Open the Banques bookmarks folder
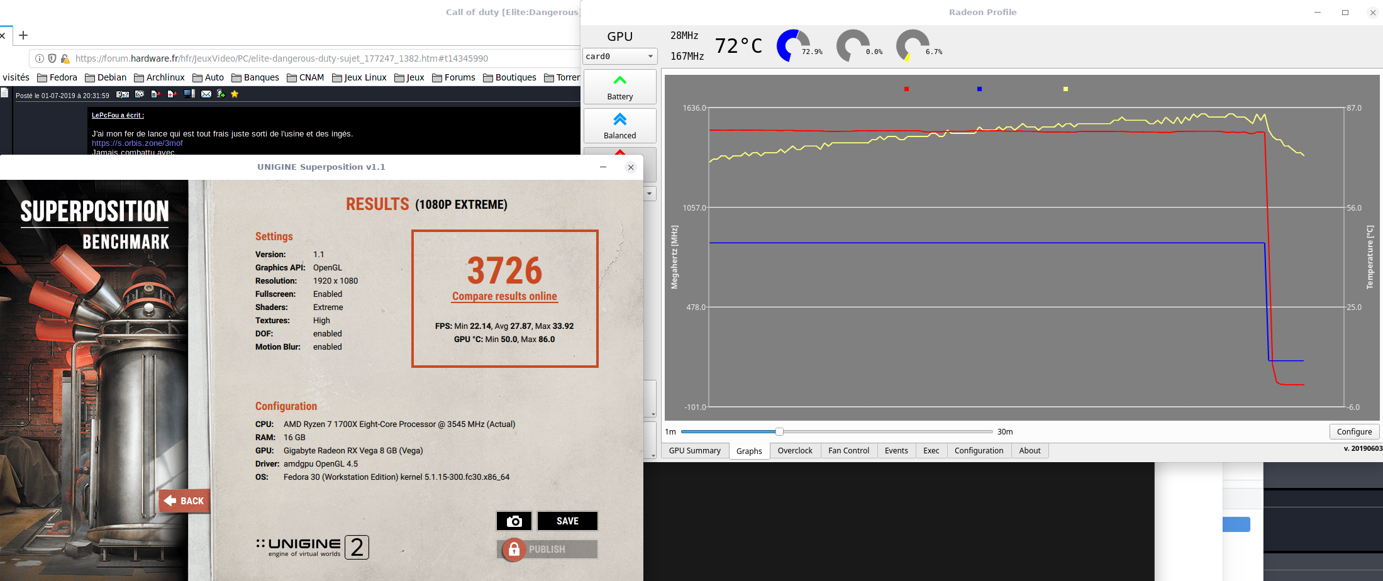 click(255, 77)
